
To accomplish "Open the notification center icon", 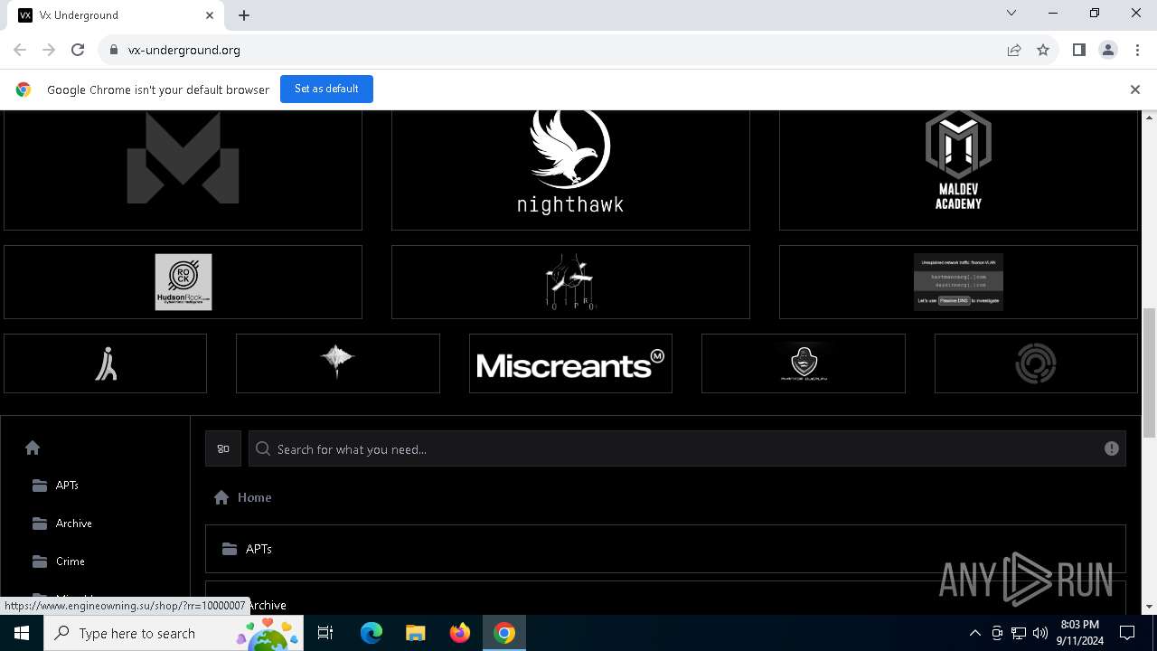I will 1127,633.
